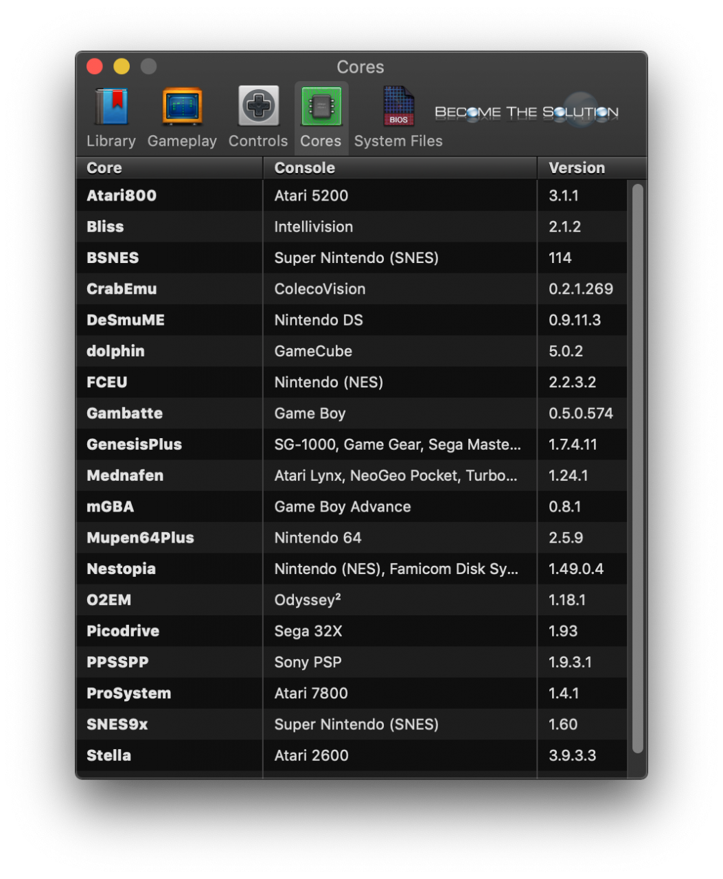Screen dimensions: 723x879
Task: Close the Cores window with red button
Action: pos(95,67)
